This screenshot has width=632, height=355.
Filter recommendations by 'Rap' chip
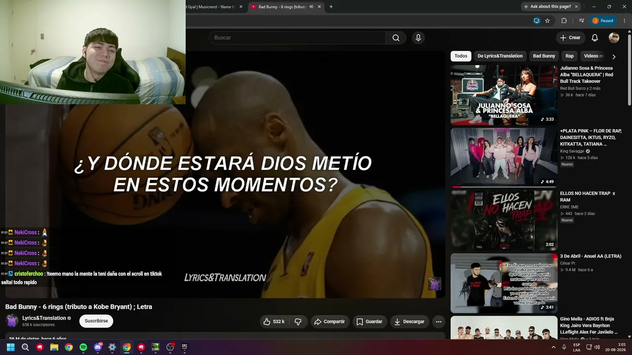[x=570, y=56]
